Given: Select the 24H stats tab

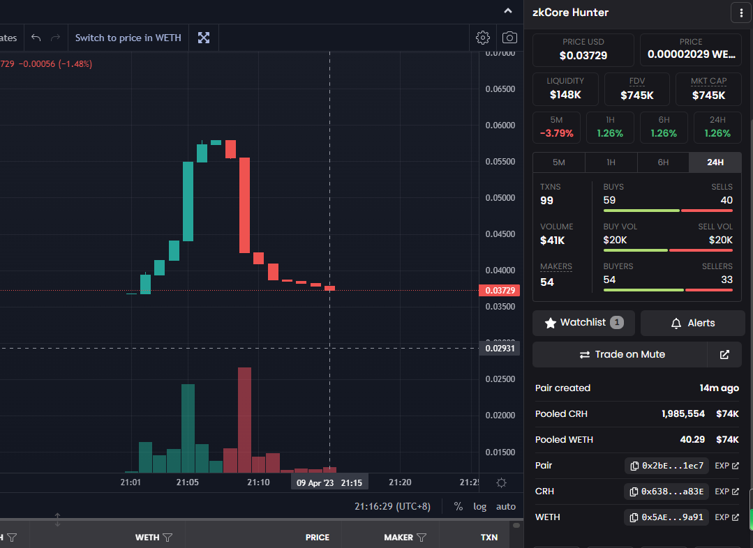Looking at the screenshot, I should [x=715, y=162].
